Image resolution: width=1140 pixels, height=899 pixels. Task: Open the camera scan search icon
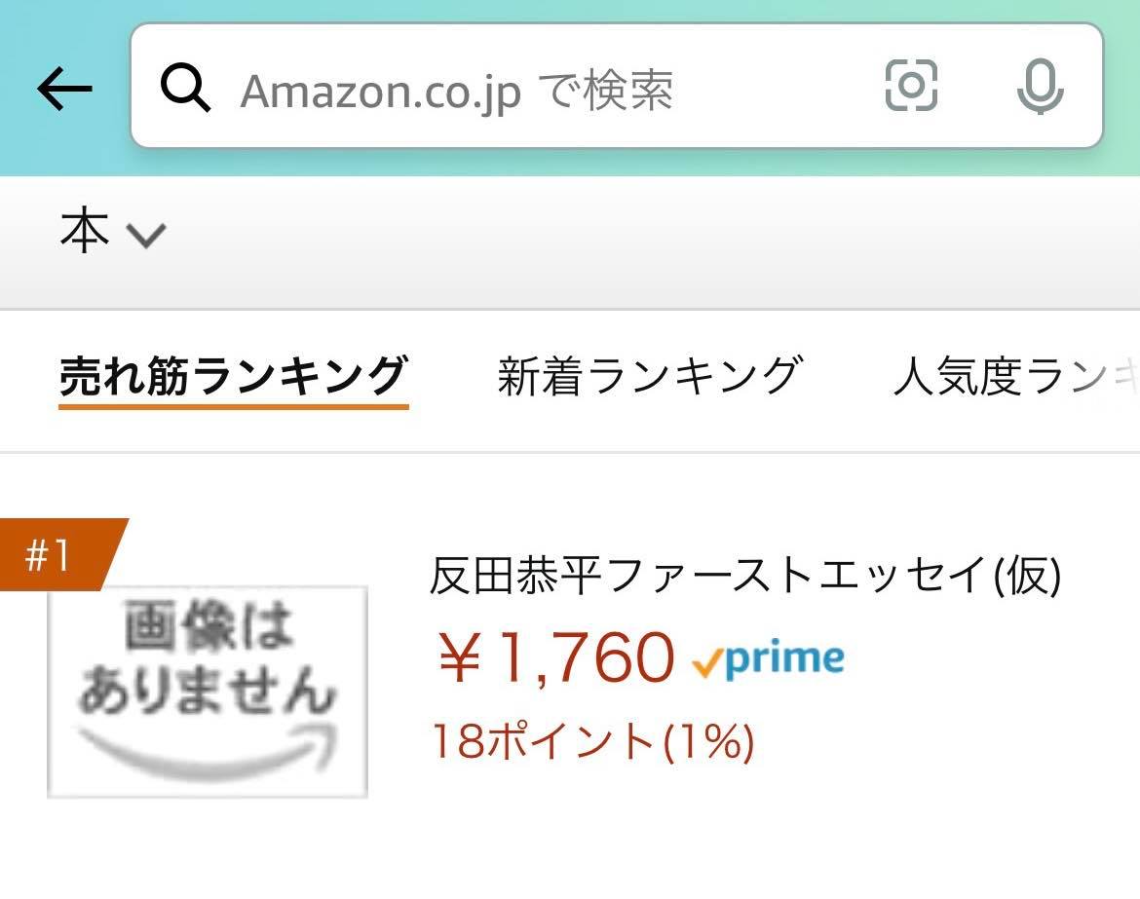(x=911, y=86)
